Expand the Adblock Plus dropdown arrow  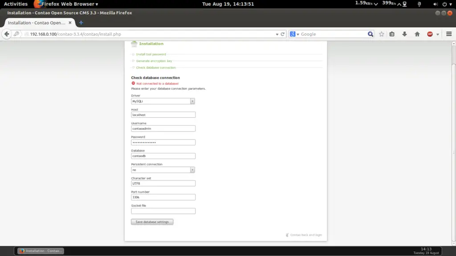click(438, 34)
